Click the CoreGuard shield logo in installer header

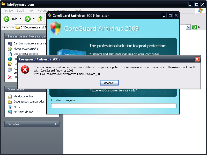pos(56,28)
